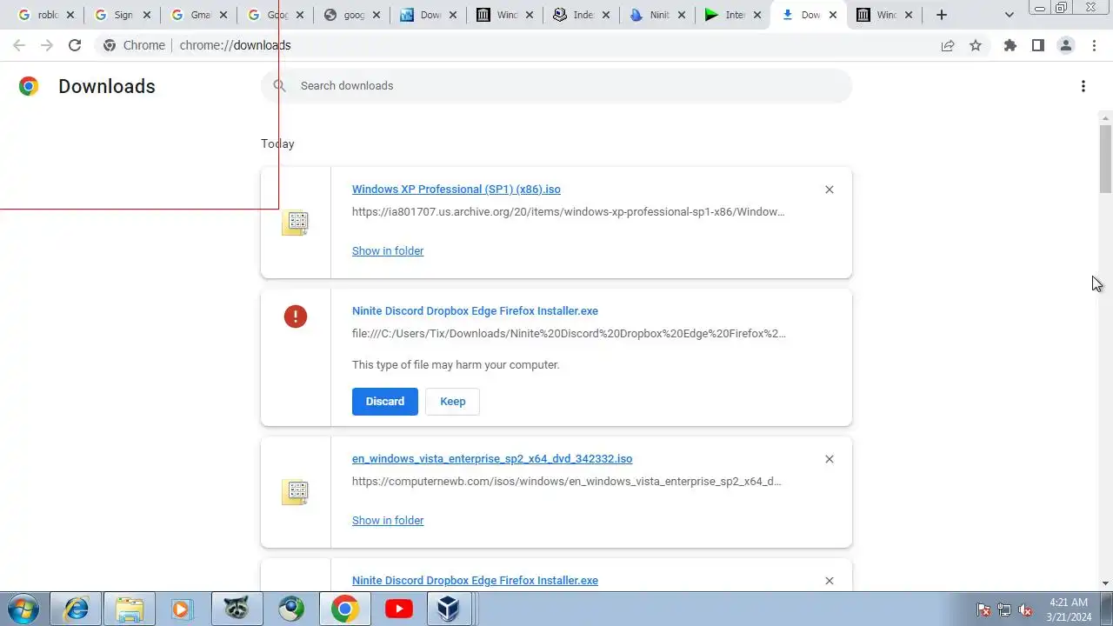Show Windows XP iso in folder
This screenshot has width=1113, height=626.
tap(388, 250)
